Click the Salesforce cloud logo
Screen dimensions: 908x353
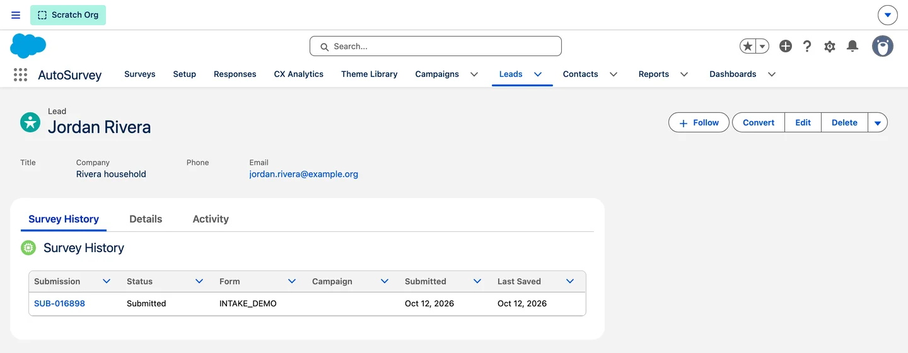coord(28,46)
